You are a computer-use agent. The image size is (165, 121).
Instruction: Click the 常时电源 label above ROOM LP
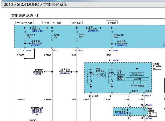tap(112, 23)
